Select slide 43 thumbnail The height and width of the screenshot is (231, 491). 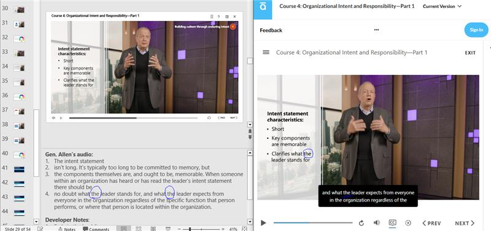click(19, 198)
